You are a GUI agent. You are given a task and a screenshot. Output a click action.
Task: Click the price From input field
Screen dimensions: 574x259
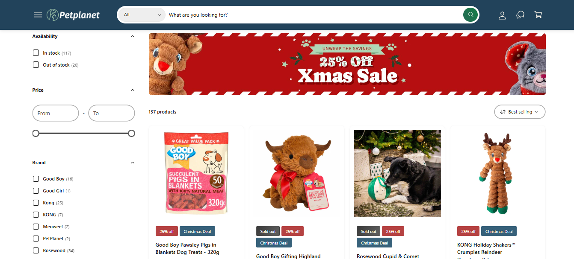[x=56, y=113]
